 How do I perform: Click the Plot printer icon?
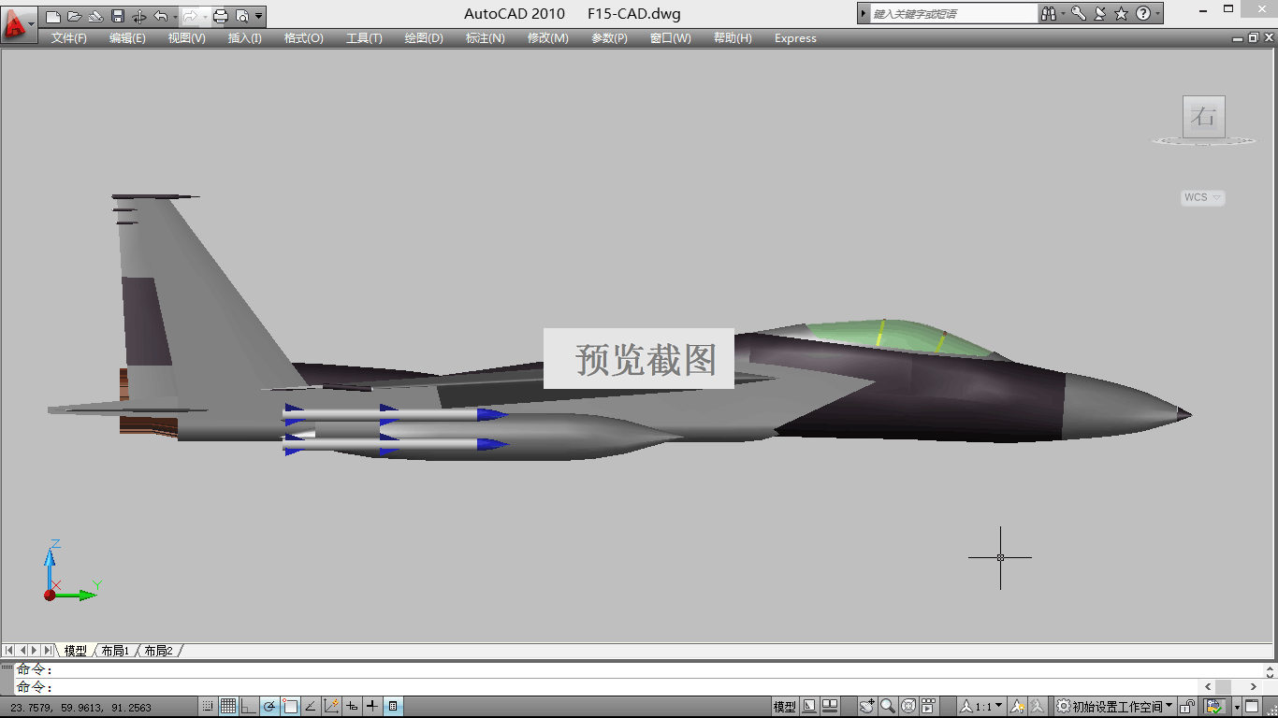(221, 16)
